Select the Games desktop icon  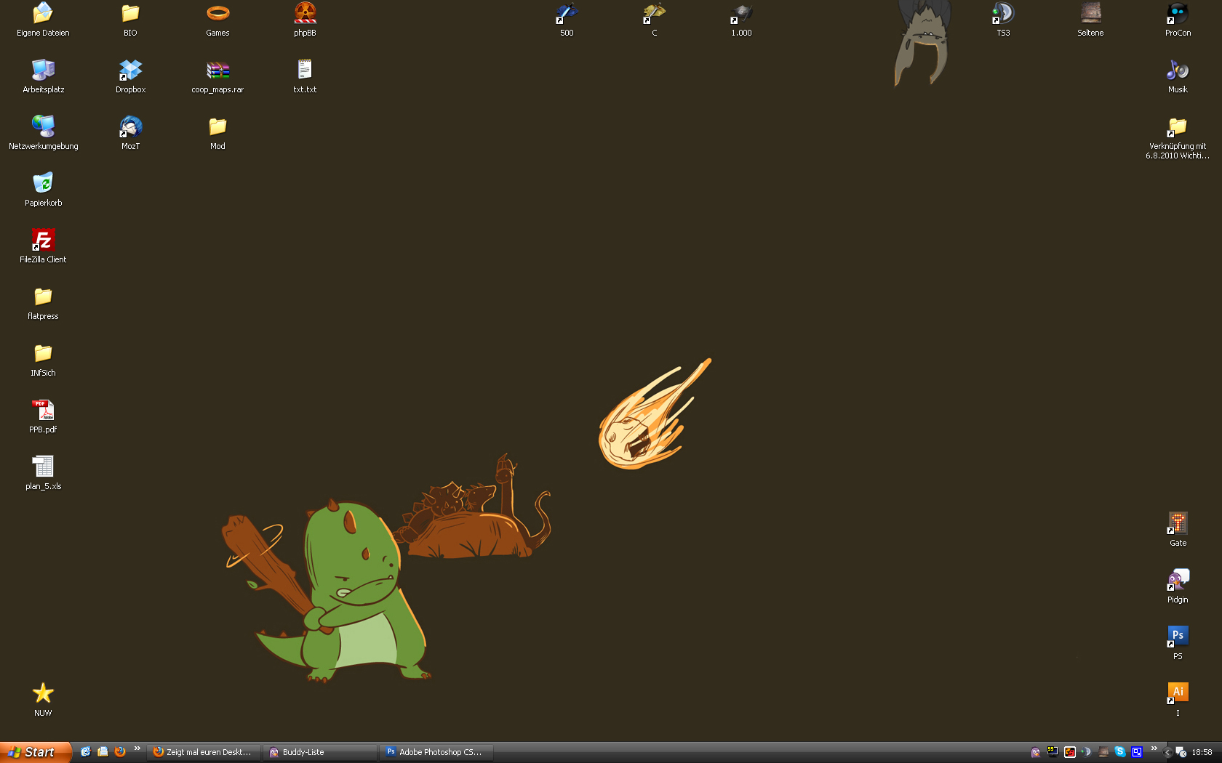click(217, 13)
